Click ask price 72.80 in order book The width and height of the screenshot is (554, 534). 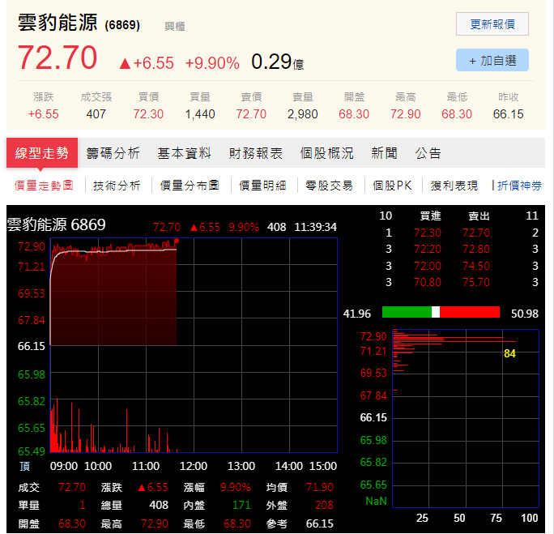pos(476,249)
